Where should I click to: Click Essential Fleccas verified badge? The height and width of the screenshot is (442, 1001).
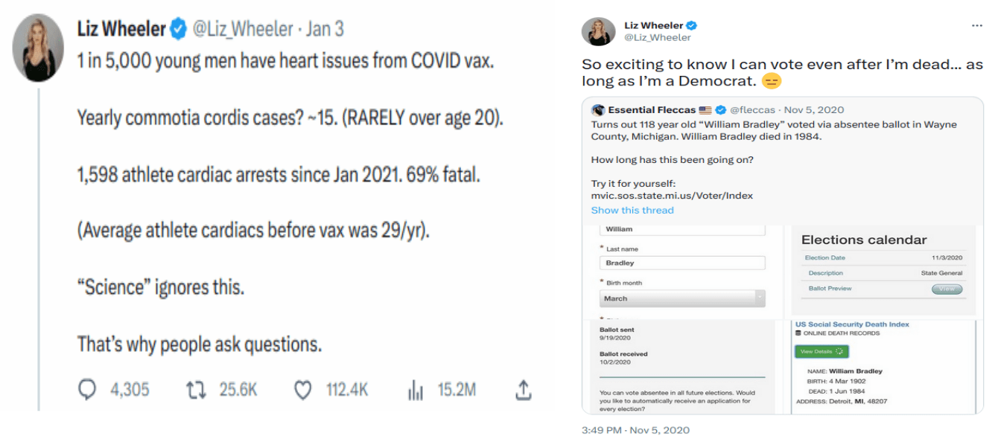(x=720, y=110)
